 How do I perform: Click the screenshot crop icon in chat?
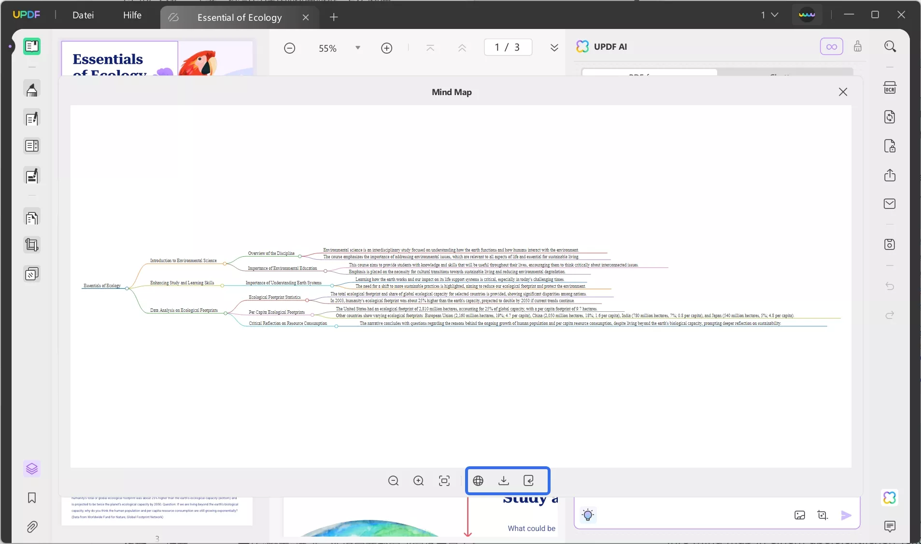click(x=822, y=515)
